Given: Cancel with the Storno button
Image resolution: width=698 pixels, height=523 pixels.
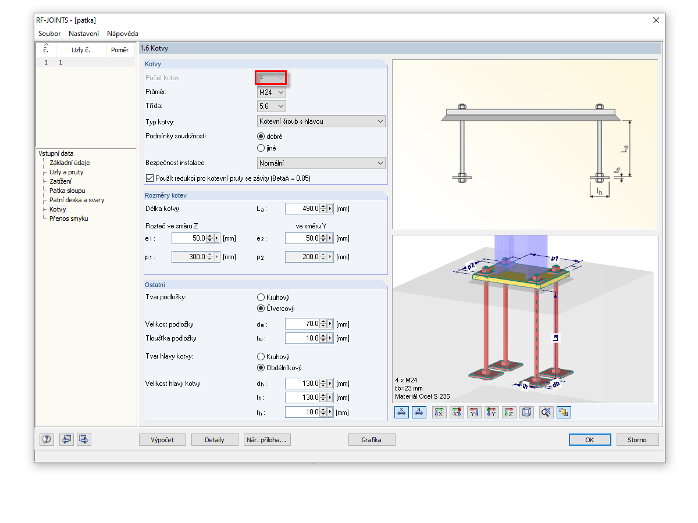Looking at the screenshot, I should (x=638, y=440).
